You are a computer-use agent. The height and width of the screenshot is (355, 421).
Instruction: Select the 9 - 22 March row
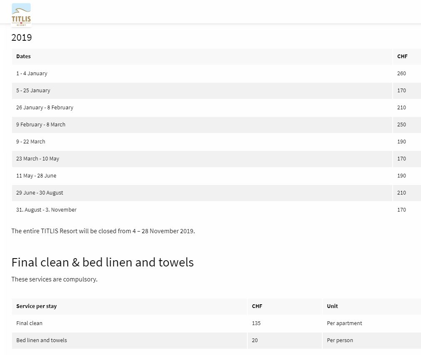click(x=31, y=142)
